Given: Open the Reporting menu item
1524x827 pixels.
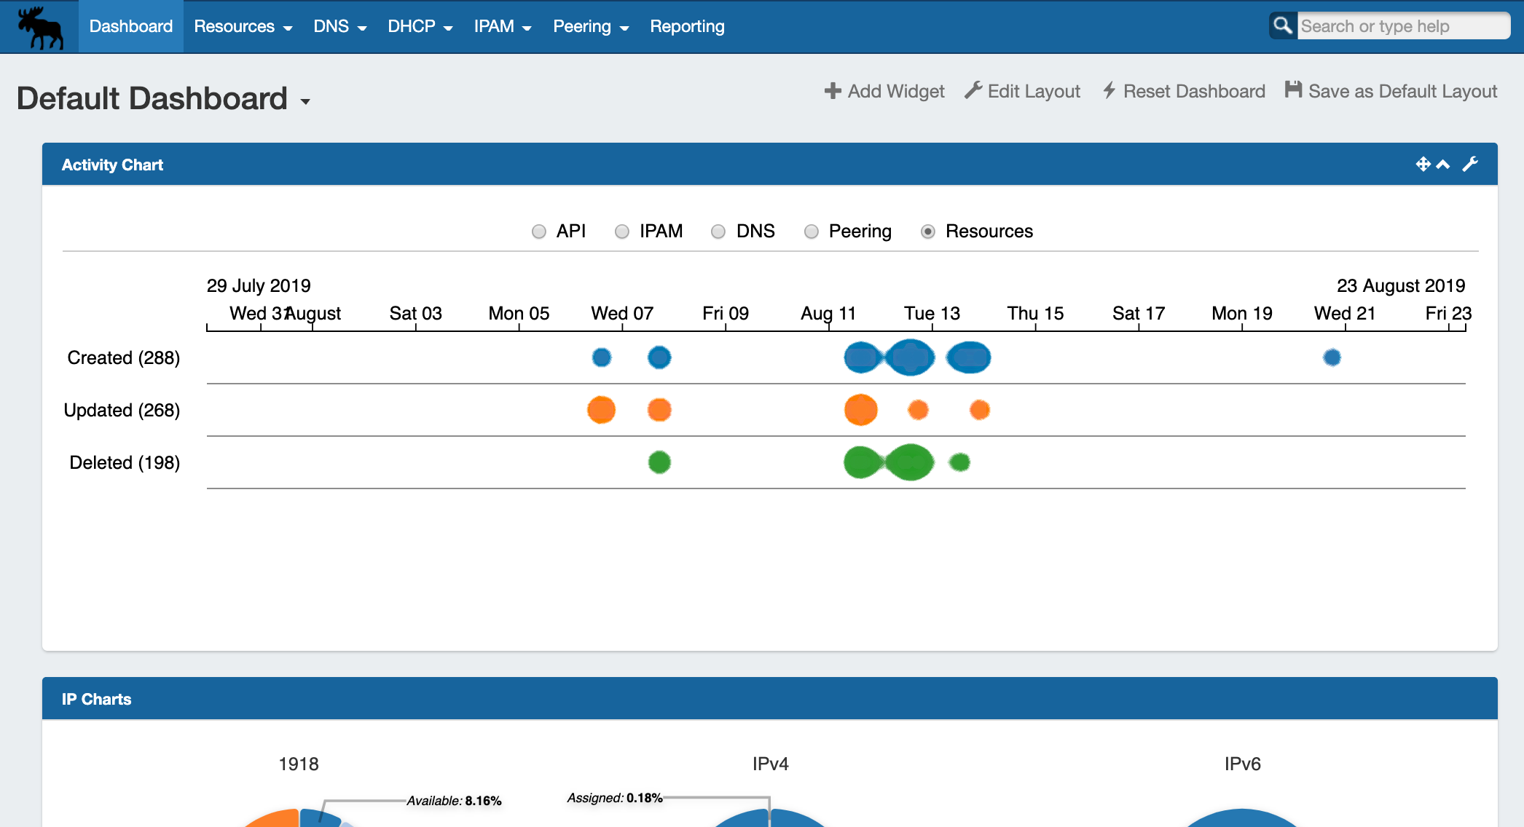Looking at the screenshot, I should tap(687, 27).
